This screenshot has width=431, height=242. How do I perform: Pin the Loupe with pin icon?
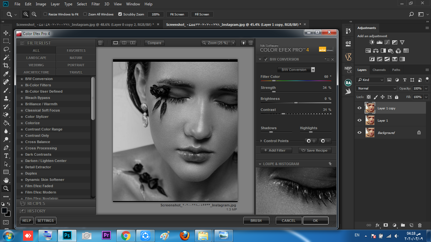pyautogui.click(x=330, y=164)
